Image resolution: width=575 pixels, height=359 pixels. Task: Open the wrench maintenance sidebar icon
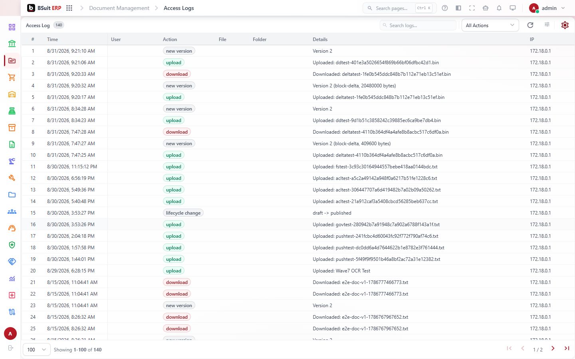(x=12, y=178)
